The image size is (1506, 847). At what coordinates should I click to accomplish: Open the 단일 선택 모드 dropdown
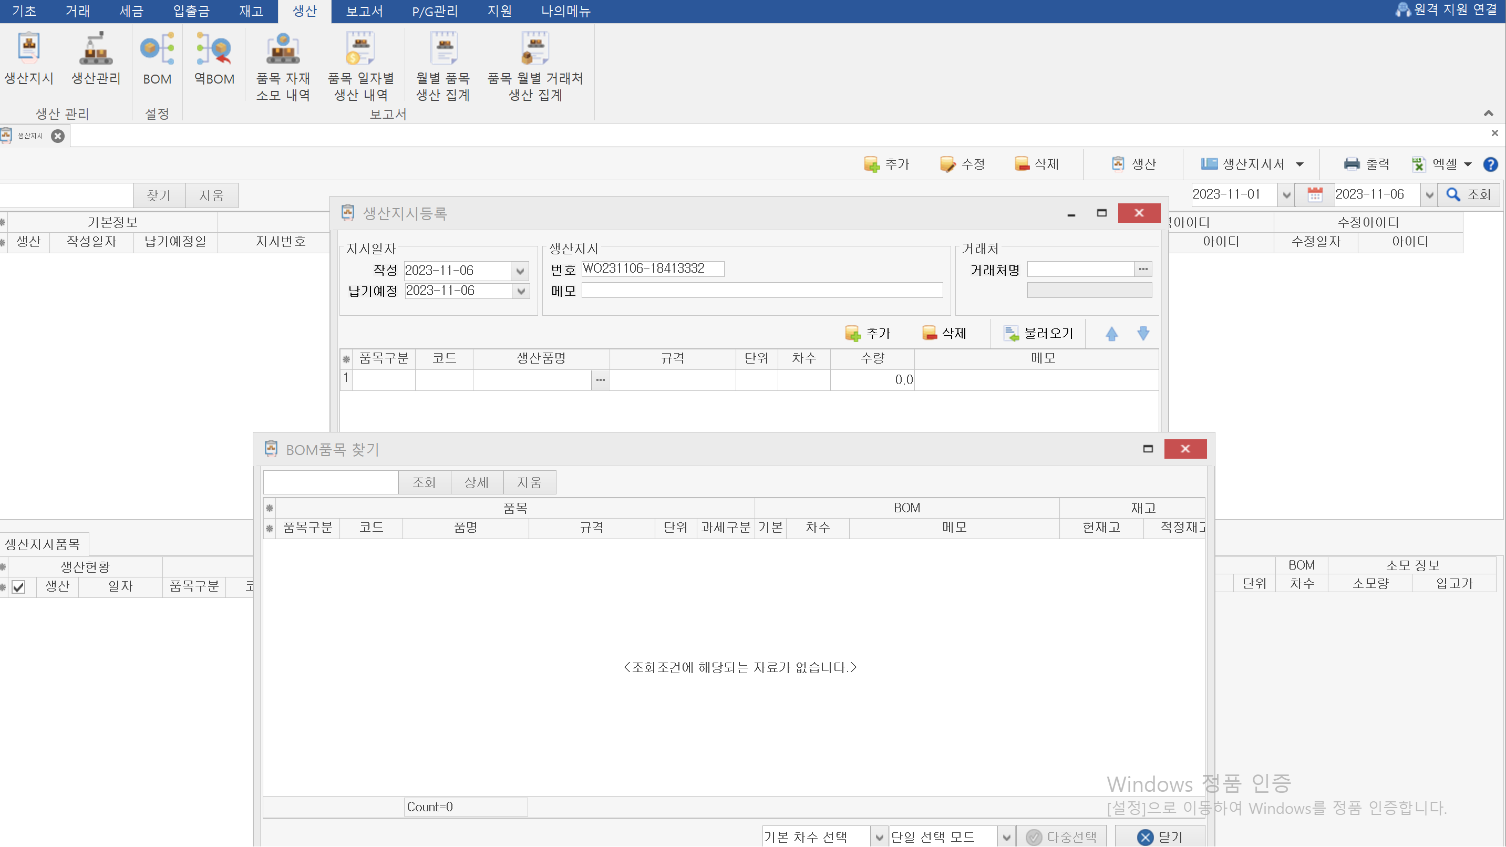tap(1006, 837)
